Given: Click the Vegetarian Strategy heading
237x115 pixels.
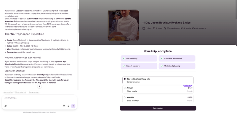Looking at the screenshot, I should (x=15, y=71).
